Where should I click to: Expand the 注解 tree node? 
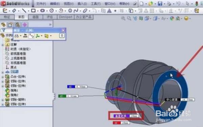point(3,45)
